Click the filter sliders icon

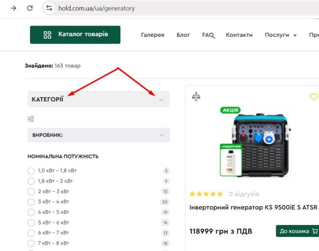tap(31, 119)
